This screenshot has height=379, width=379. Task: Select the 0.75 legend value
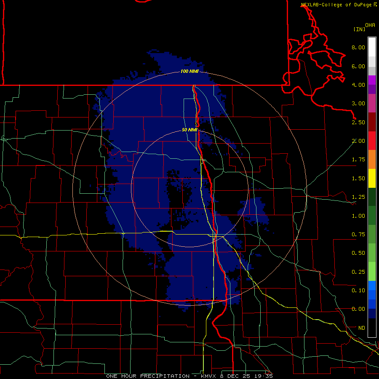coord(358,235)
